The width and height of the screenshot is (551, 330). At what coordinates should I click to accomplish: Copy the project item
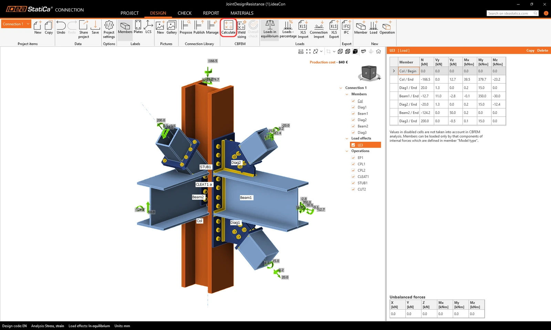[x=49, y=28]
